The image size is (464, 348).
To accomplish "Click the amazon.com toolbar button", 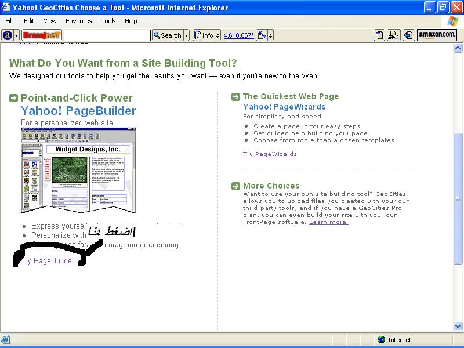I will pyautogui.click(x=437, y=35).
